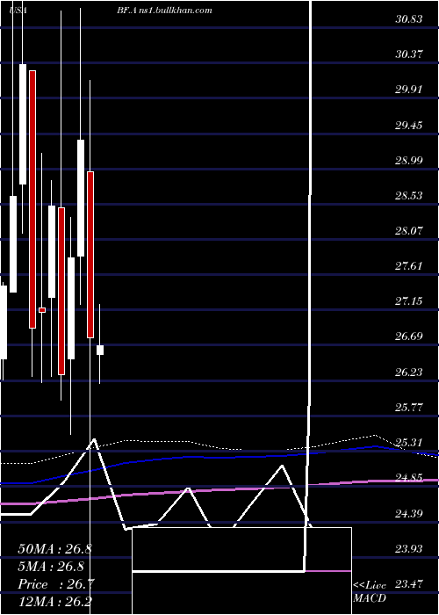Click the 29.45 price axis label
The image size is (439, 615).
(409, 126)
